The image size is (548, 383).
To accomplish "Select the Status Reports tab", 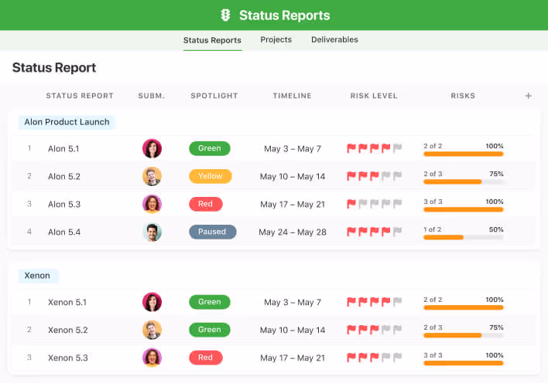I will click(212, 40).
